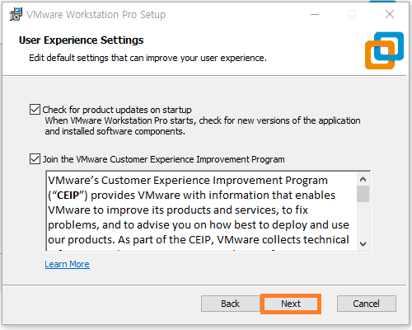Click the 'User Experience Settings' heading

tap(82, 40)
